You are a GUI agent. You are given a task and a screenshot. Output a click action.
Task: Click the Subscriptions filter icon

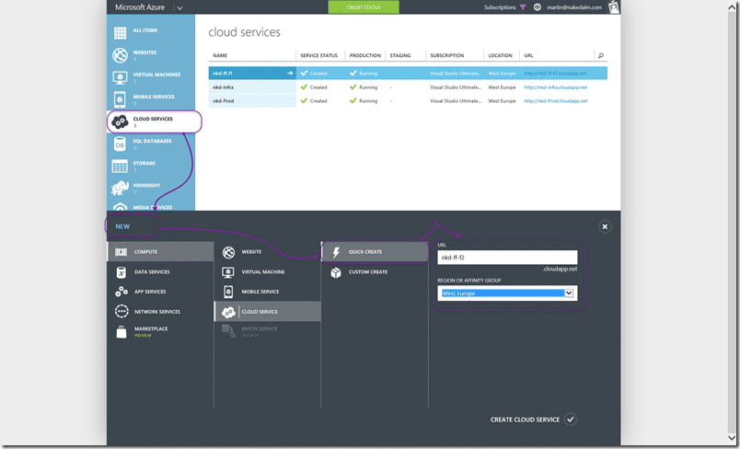[x=523, y=7]
